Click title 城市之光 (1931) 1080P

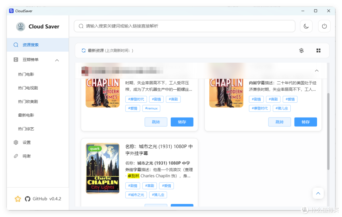(159, 150)
